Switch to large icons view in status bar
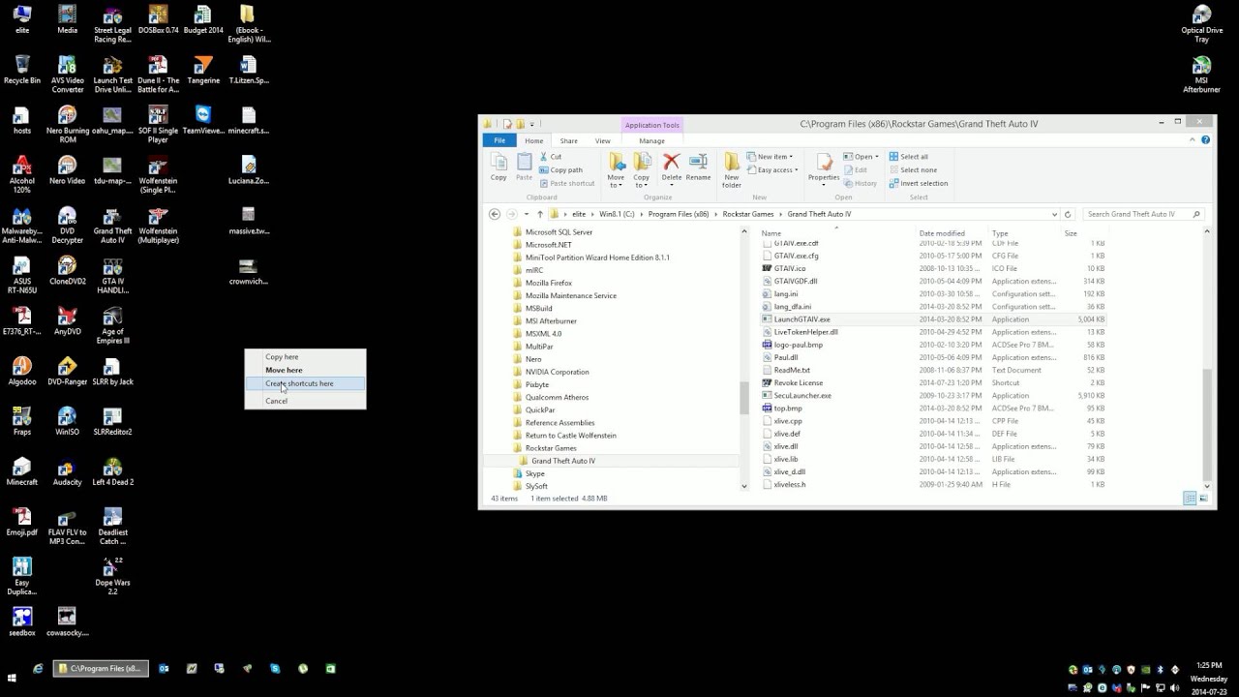 [1203, 499]
